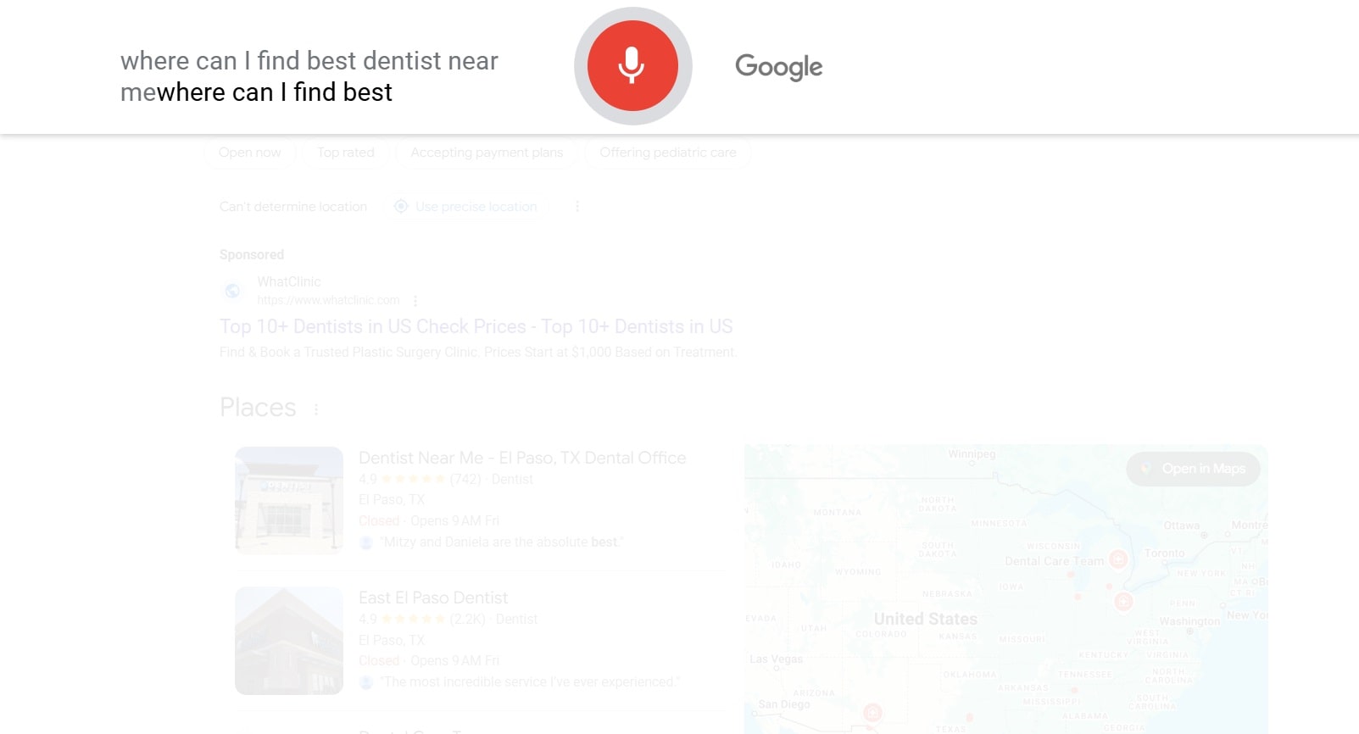Click the Use precise location link
1359x734 pixels.
click(x=476, y=206)
